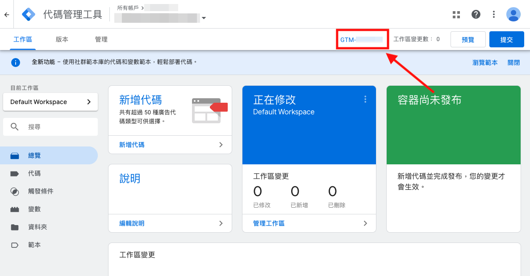Switch to the 版本 tab
The width and height of the screenshot is (530, 276).
[x=62, y=39]
